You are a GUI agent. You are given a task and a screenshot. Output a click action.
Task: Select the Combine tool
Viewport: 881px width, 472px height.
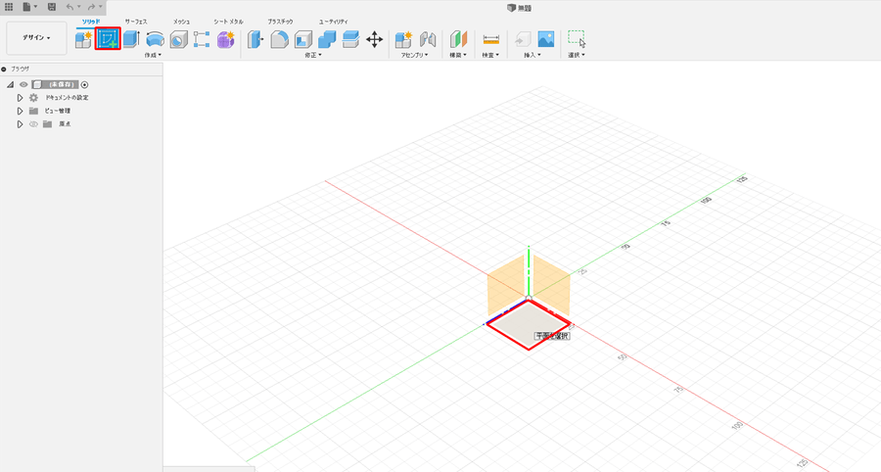pos(327,39)
